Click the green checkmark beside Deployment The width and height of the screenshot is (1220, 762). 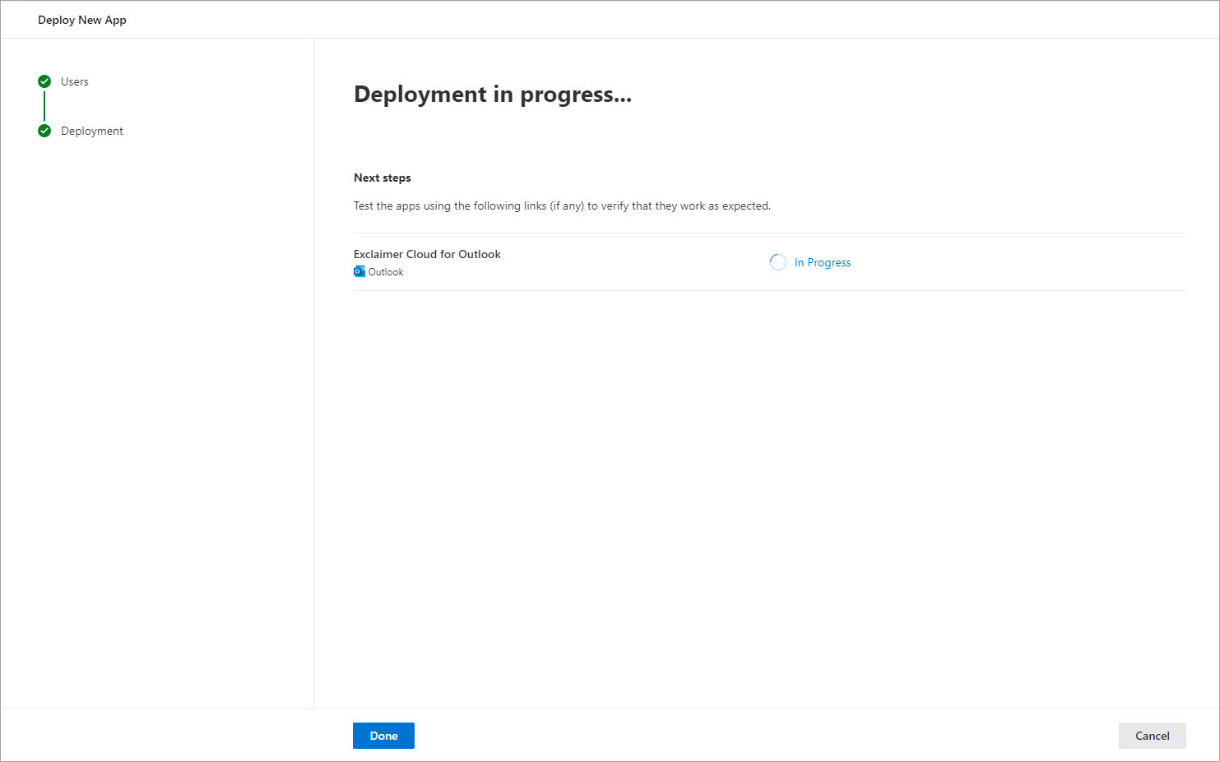coord(44,131)
